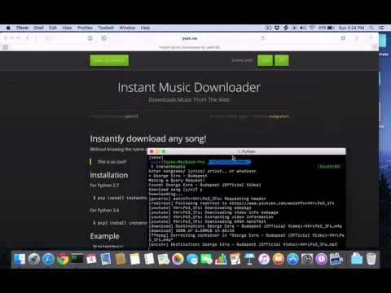Open iTunes music note icon in dock
Viewport: 391px width, 293px height.
(x=264, y=259)
